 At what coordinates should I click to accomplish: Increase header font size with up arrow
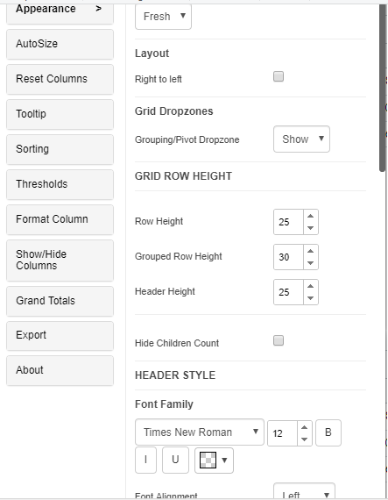[304, 427]
